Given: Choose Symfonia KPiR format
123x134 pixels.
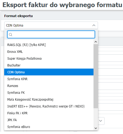Looking at the screenshot, I should tap(49, 79).
